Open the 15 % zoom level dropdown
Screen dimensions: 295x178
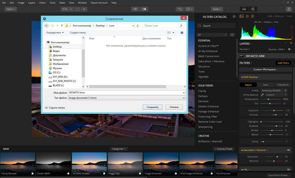pos(67,9)
